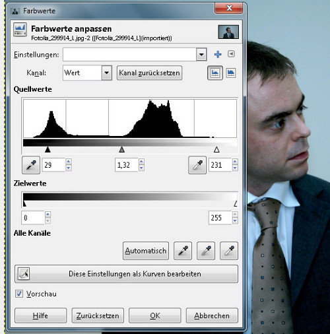The width and height of the screenshot is (330, 334).
Task: Switch histogram to linear view
Action: point(215,73)
